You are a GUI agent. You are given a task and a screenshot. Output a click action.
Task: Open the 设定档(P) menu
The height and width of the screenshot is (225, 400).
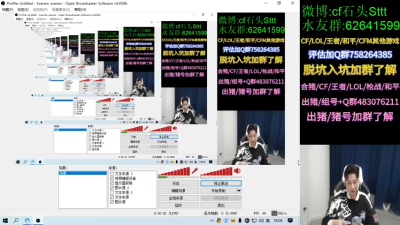pyautogui.click(x=40, y=9)
